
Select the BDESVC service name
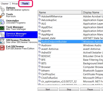(x=46, y=56)
